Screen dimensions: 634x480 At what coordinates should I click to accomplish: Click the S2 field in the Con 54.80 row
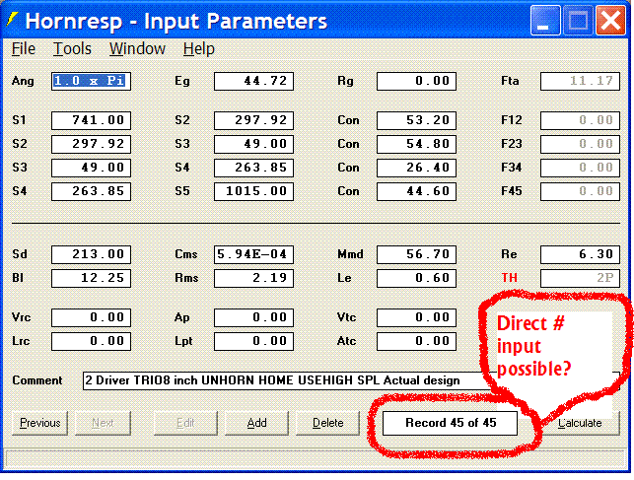pyautogui.click(x=91, y=144)
